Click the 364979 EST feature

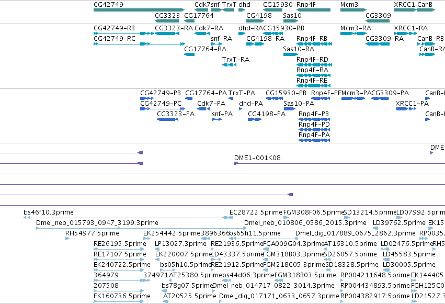coord(121,281)
